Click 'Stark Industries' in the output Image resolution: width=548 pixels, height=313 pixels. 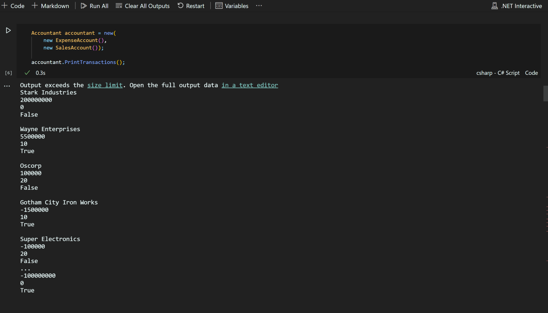[48, 93]
